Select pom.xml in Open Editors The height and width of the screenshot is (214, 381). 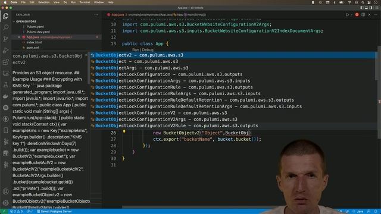click(x=33, y=48)
